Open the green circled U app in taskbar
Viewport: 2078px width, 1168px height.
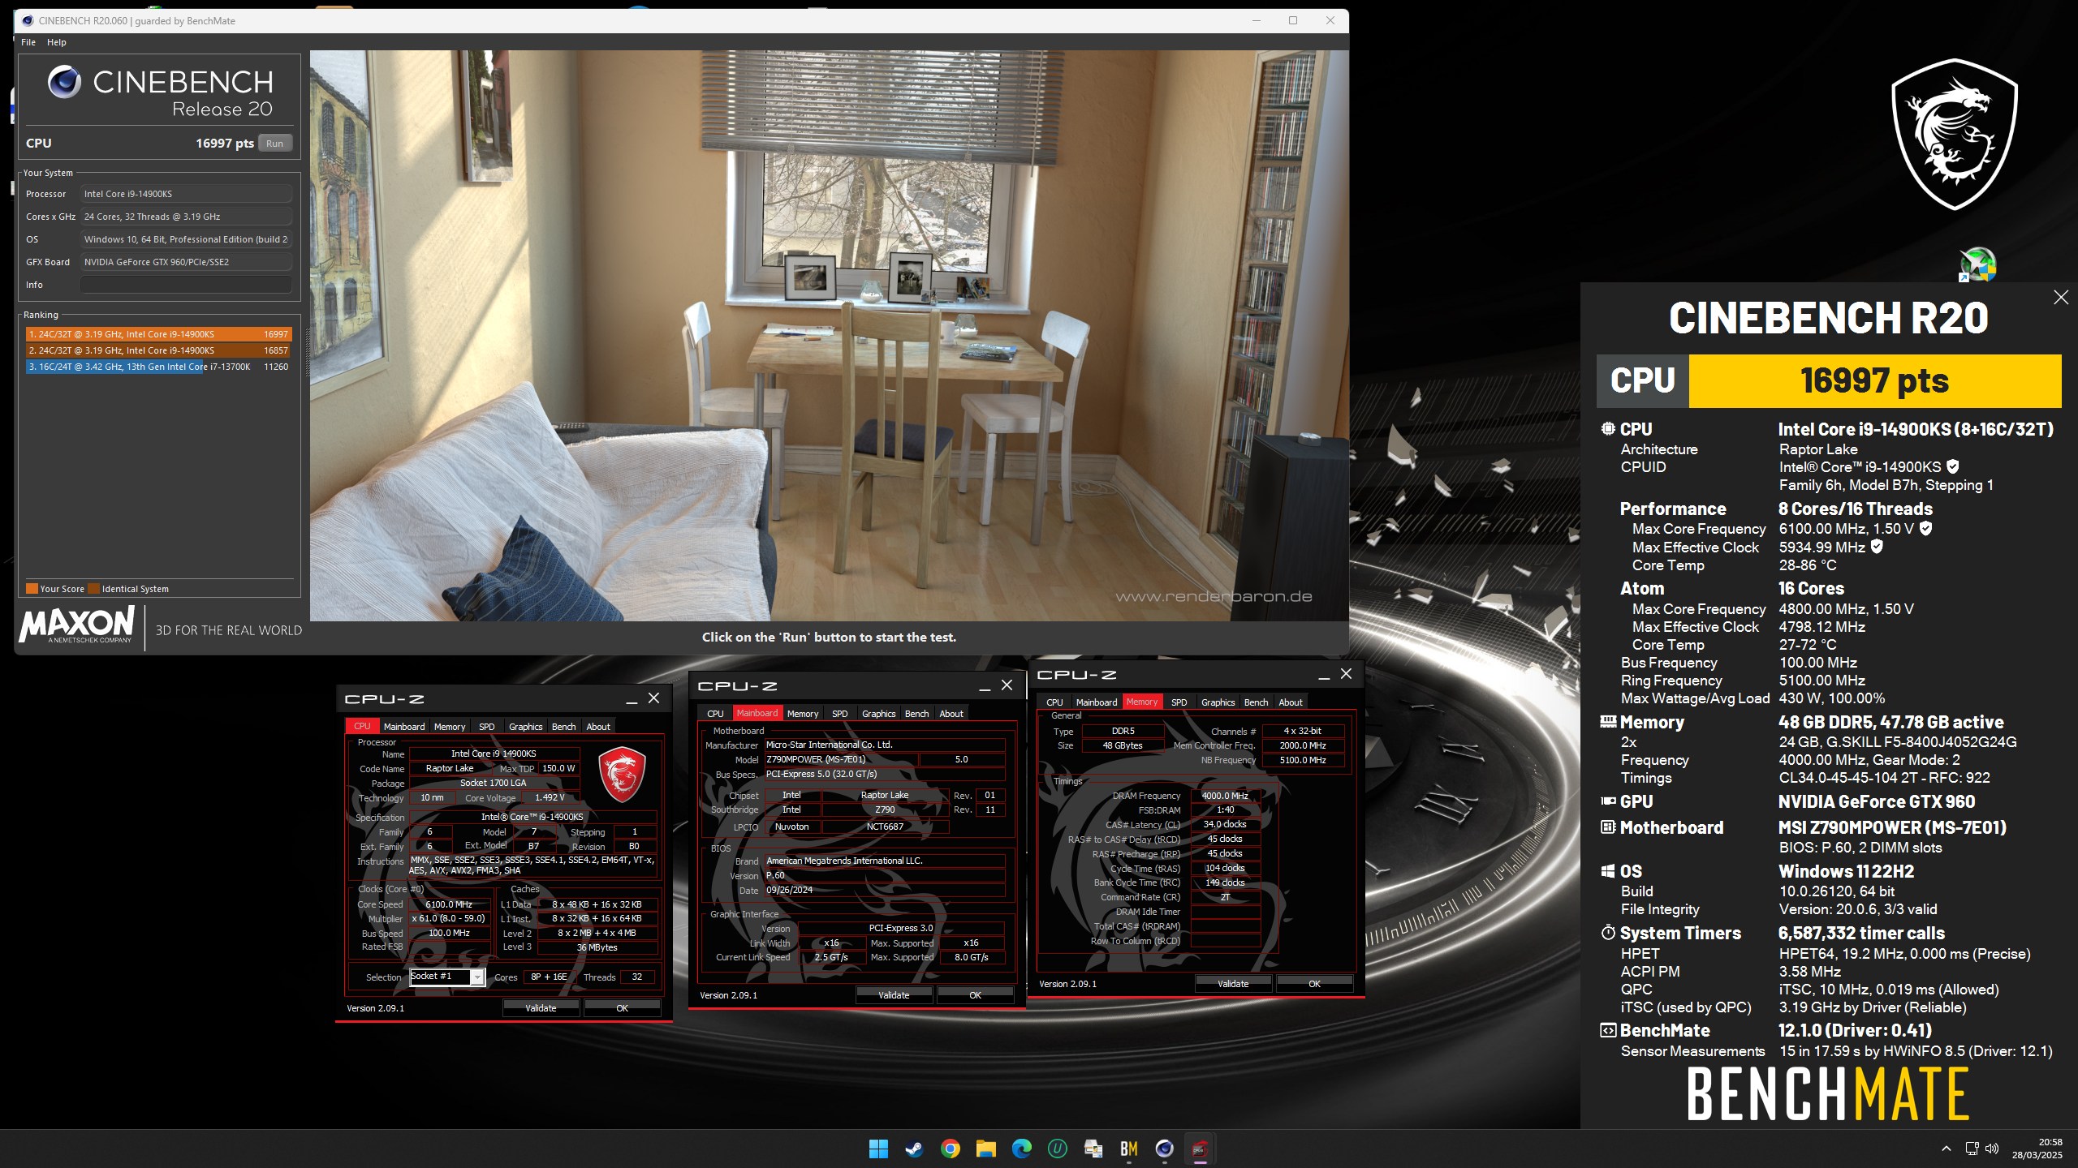[1057, 1149]
